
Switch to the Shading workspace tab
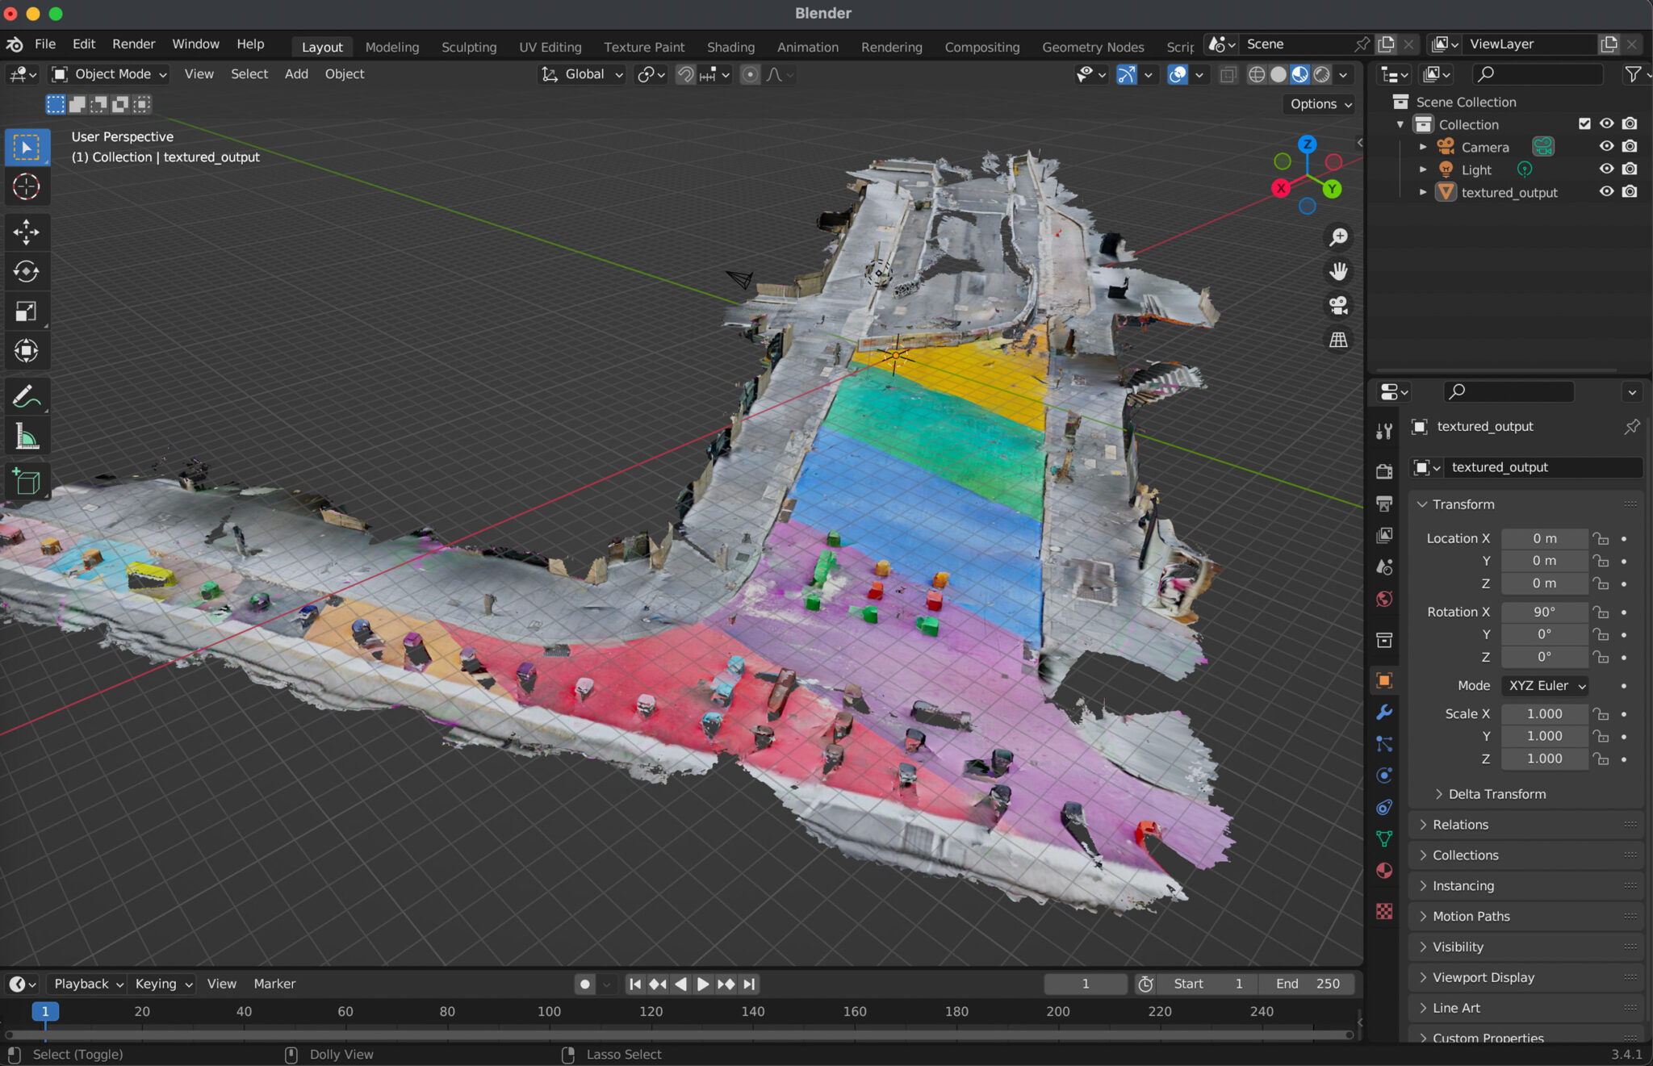(x=730, y=47)
